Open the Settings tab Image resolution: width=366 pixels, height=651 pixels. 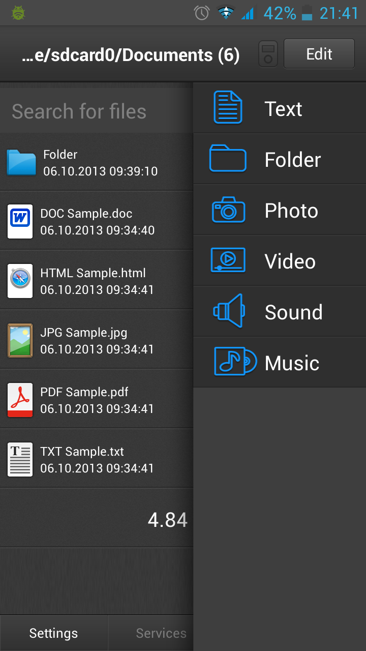(53, 633)
